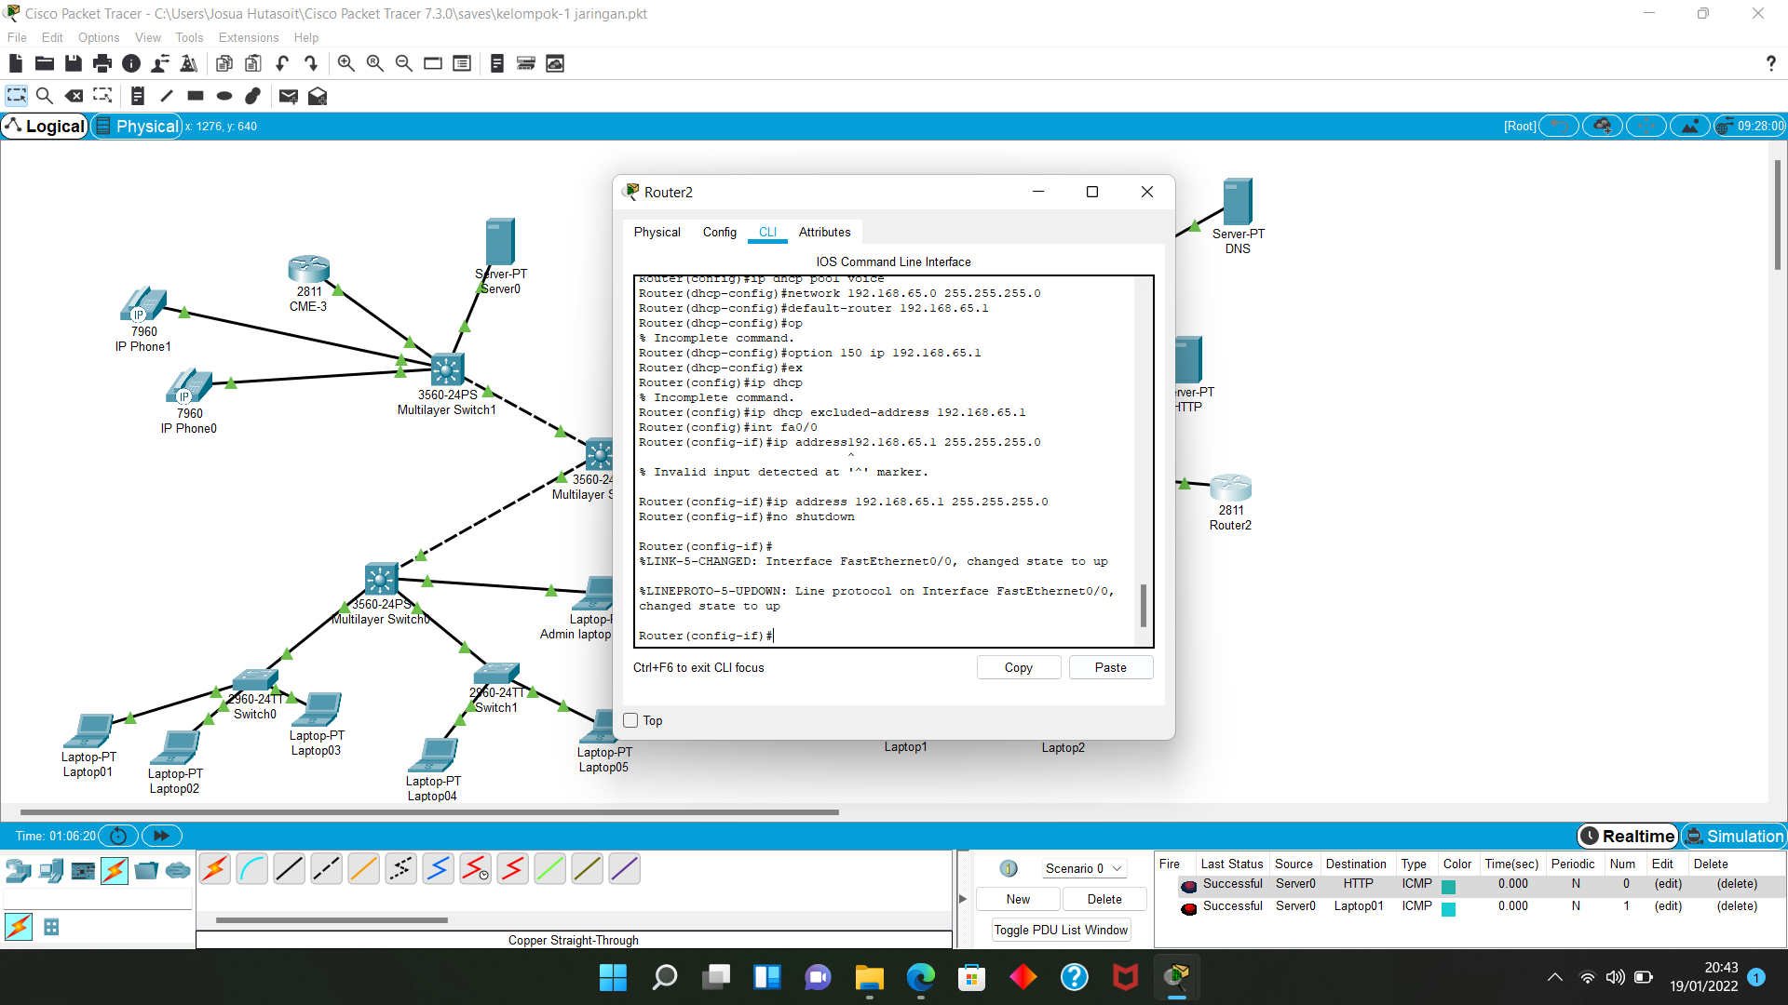Viewport: 1788px width, 1005px height.
Task: Click the cyan color swatch for HTTP PDU
Action: (x=1448, y=886)
